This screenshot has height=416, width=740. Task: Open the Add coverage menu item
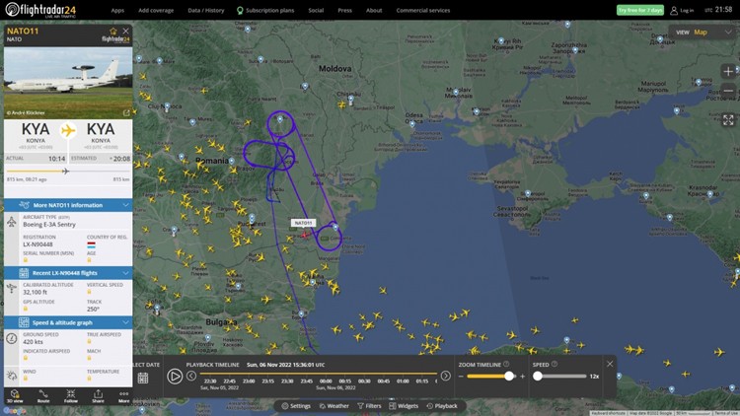[x=156, y=11]
